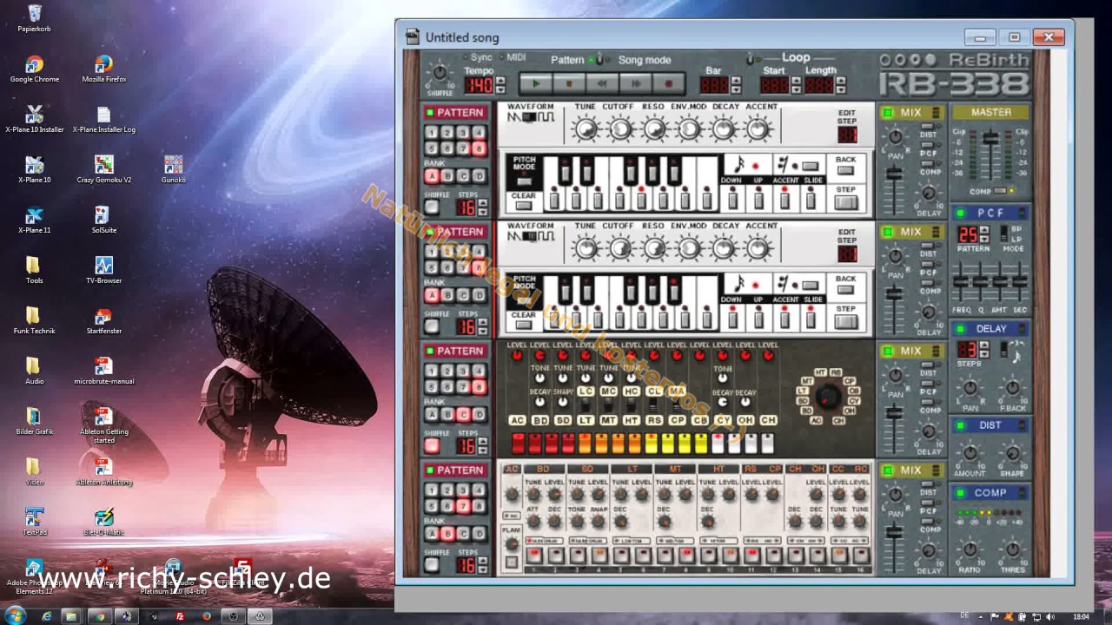Increase Steps on the first 303 synth
Screen dimensions: 1112x625
(483, 204)
